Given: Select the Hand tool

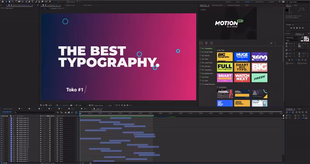Looking at the screenshot, I should coord(9,2).
